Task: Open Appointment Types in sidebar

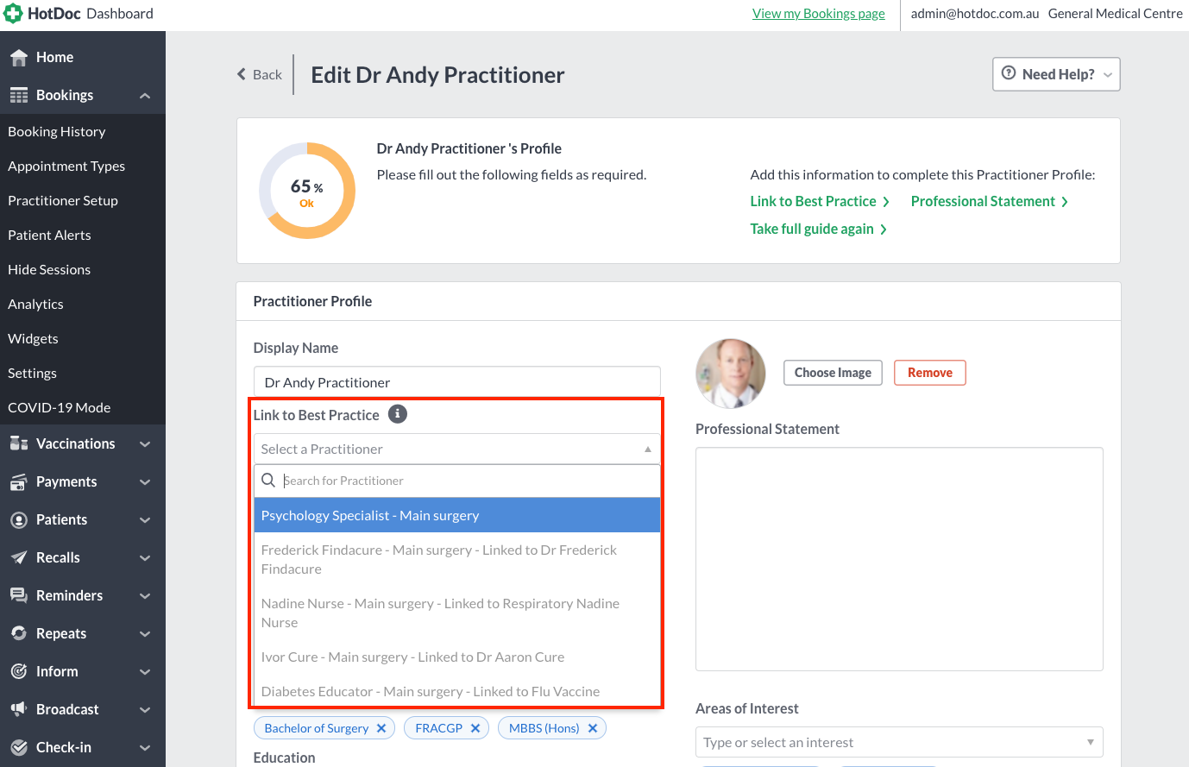Action: coord(66,166)
